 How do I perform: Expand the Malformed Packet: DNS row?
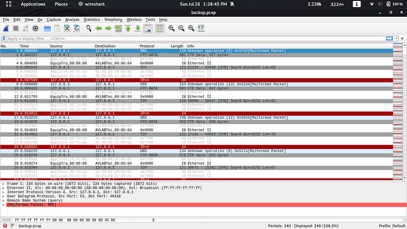click(3, 205)
